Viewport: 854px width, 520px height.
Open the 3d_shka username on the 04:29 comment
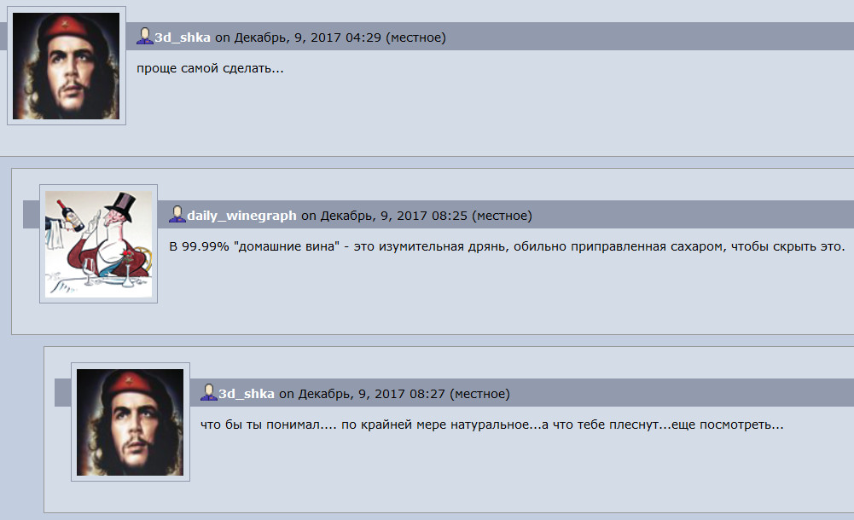pyautogui.click(x=183, y=38)
